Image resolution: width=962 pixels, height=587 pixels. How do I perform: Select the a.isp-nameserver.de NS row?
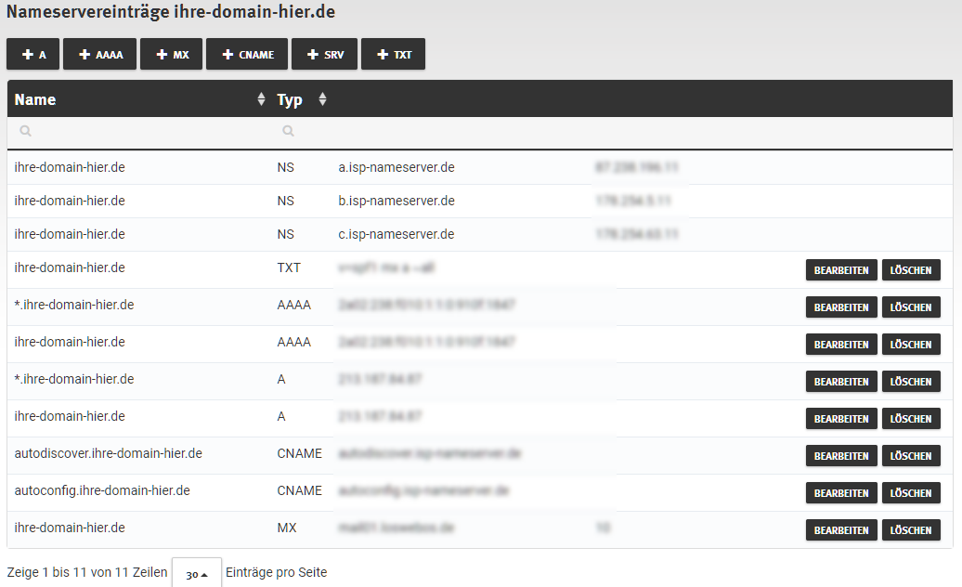396,168
